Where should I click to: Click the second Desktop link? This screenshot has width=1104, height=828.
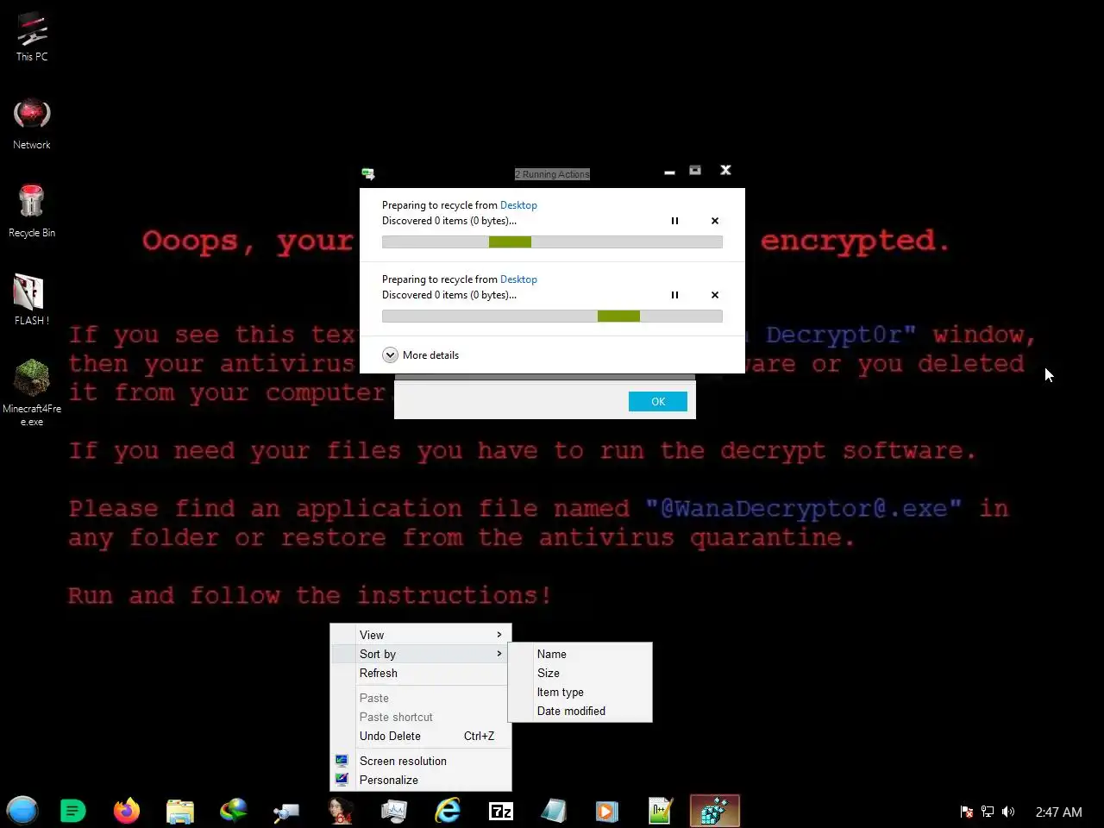point(518,279)
